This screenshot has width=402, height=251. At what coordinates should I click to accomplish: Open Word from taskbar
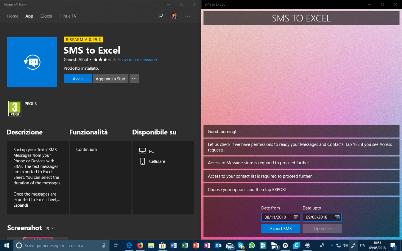173,245
